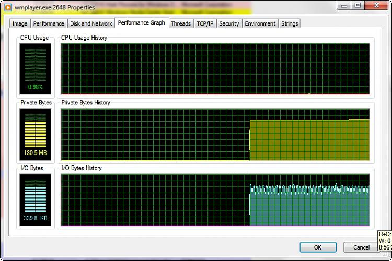Image resolution: width=392 pixels, height=261 pixels.
Task: Open the TCP/IP tab
Action: pyautogui.click(x=205, y=23)
